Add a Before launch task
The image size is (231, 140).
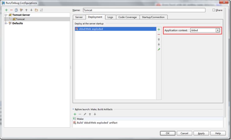[x=75, y=114]
